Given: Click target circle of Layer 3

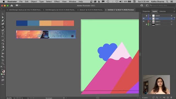Looking at the screenshot, I should (x=172, y=24).
